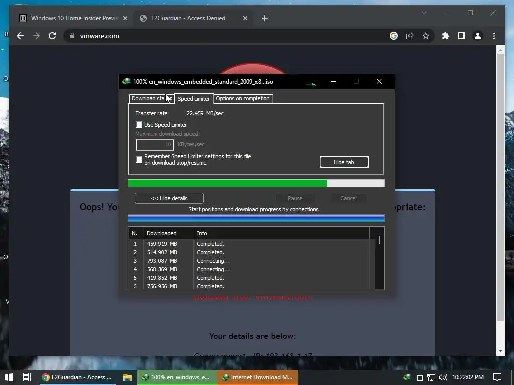Open clock showing 10:22:02 PM
The height and width of the screenshot is (385, 514).
(468, 377)
